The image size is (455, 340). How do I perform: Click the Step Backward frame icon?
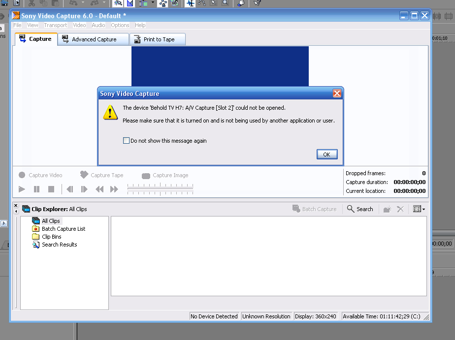[70, 189]
